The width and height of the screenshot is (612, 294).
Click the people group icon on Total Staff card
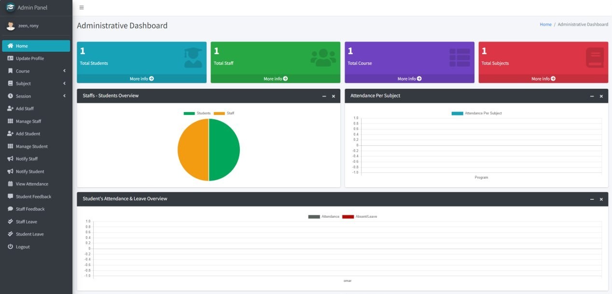click(323, 57)
